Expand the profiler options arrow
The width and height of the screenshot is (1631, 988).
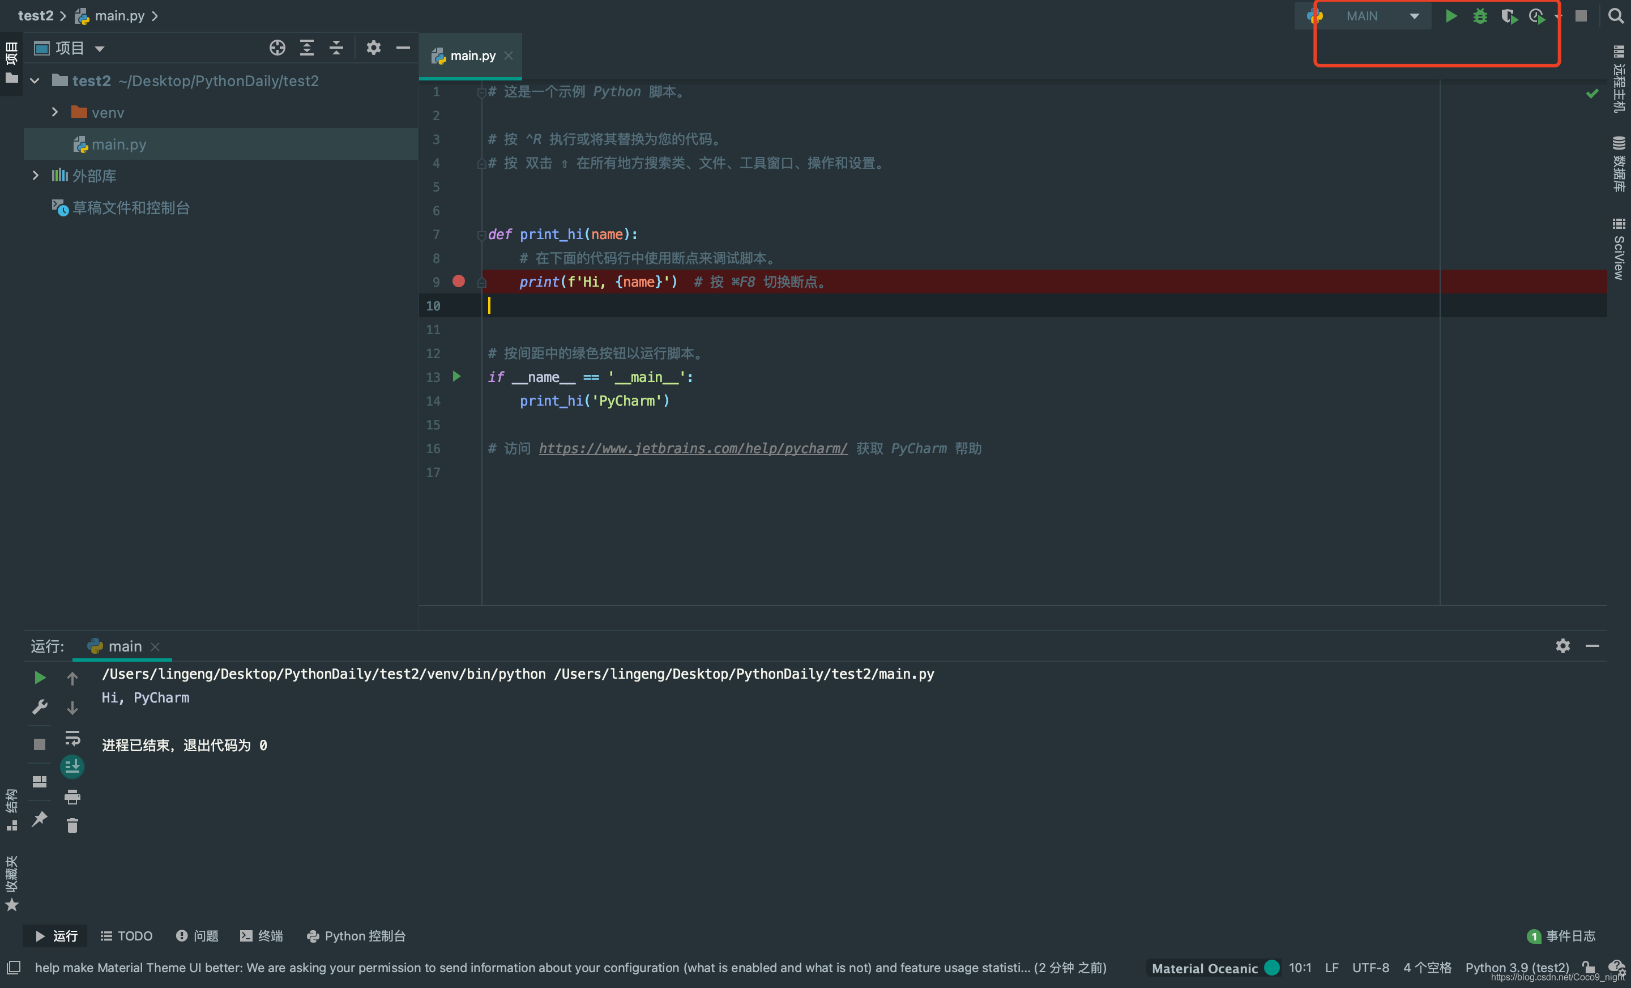(1558, 16)
